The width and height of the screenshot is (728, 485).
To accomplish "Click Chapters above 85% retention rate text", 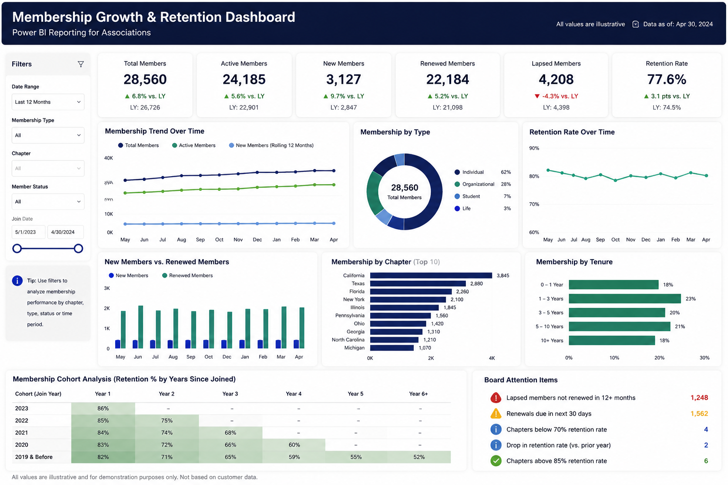I will coord(556,461).
